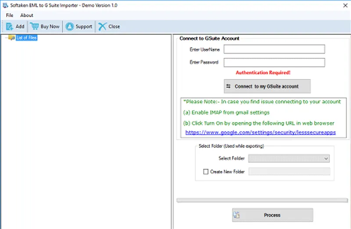
Task: Open the Select Folder dropdown
Action: click(289, 158)
